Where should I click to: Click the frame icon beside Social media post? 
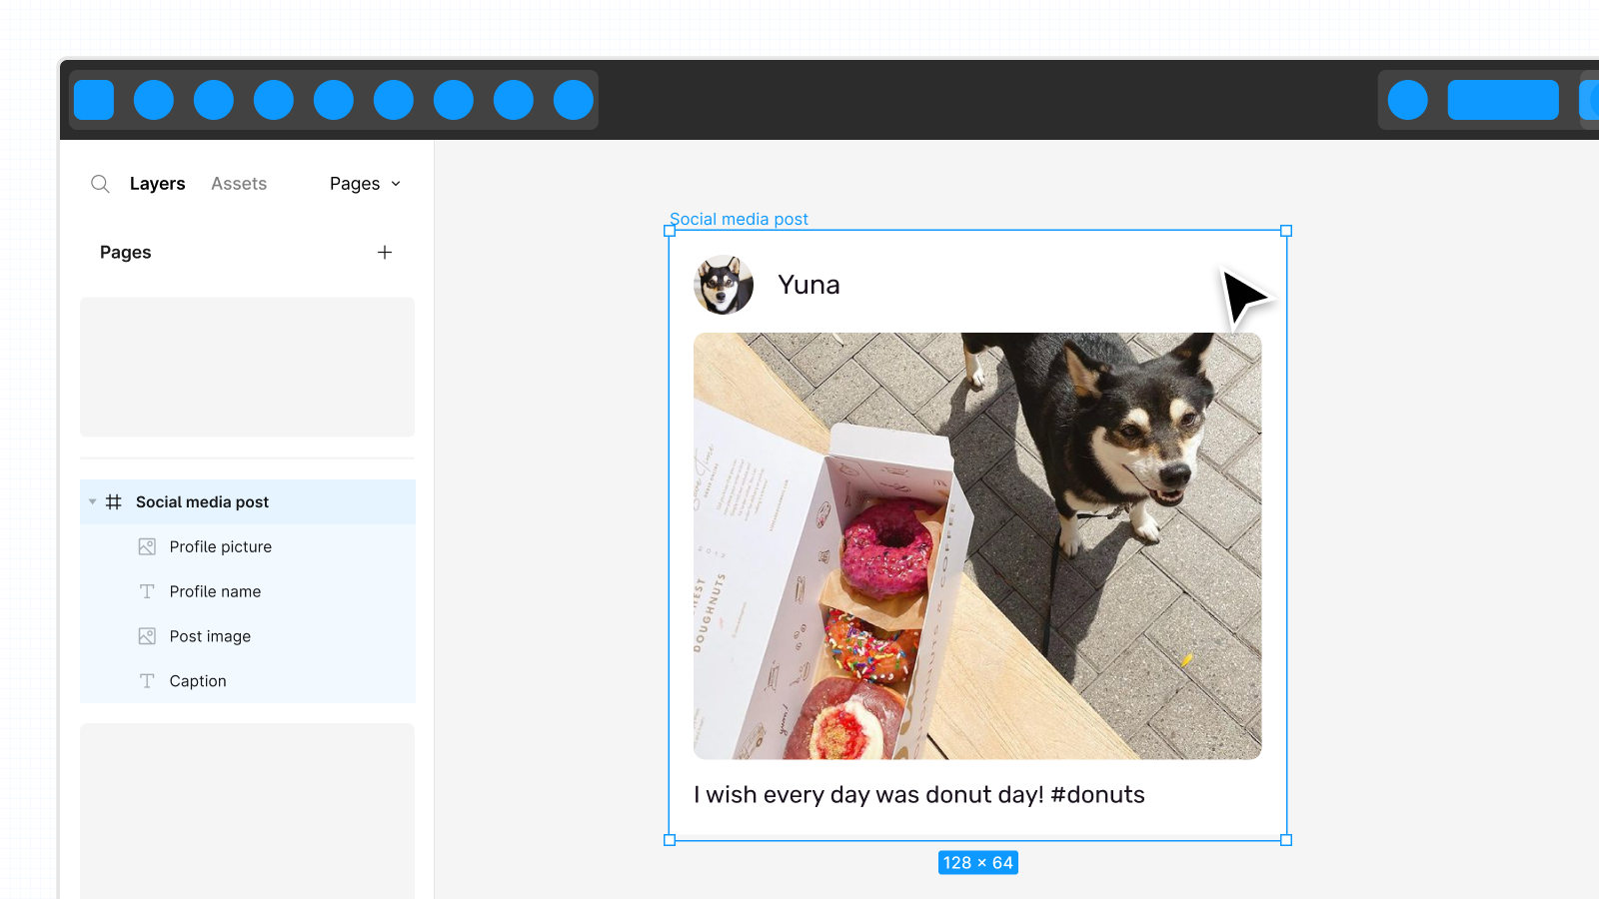[114, 502]
